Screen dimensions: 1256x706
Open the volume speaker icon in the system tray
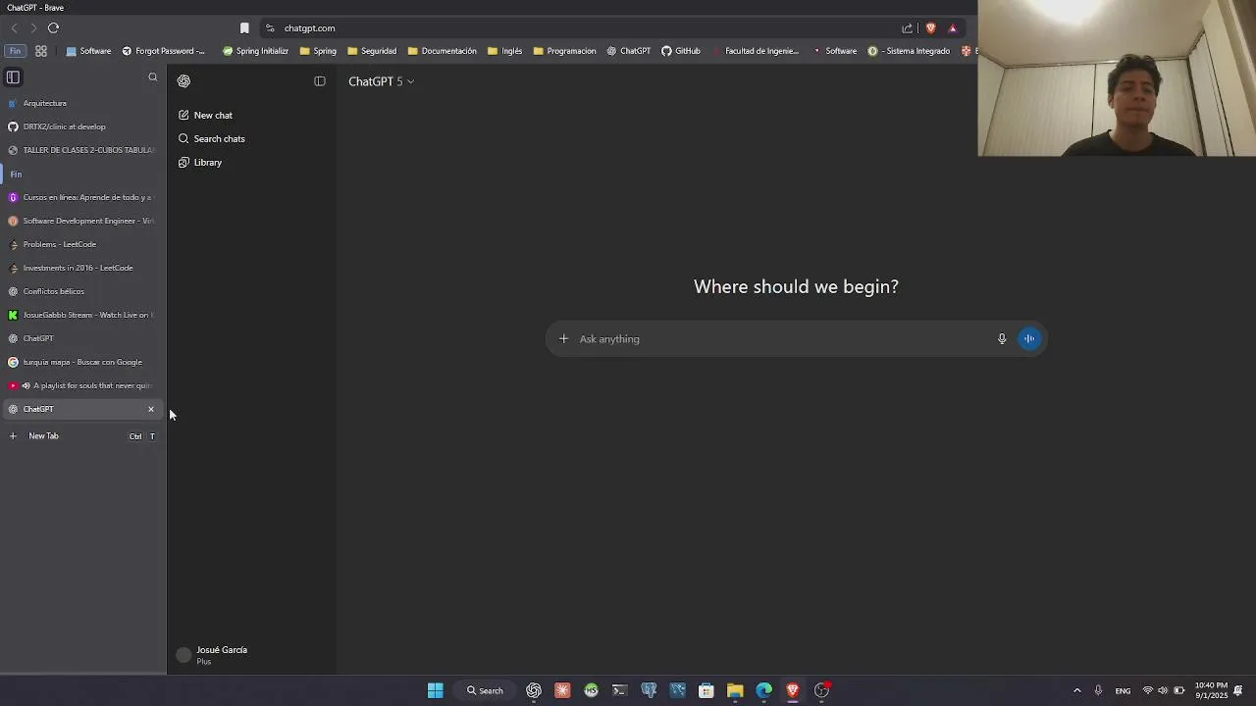1163,690
